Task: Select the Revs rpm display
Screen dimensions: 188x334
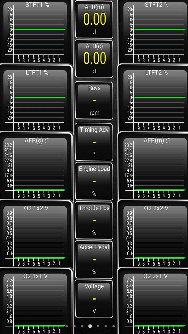Action: [x=94, y=101]
